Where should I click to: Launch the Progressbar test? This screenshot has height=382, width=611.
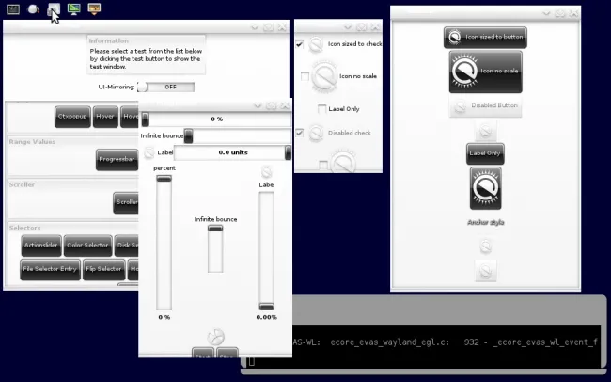(117, 159)
